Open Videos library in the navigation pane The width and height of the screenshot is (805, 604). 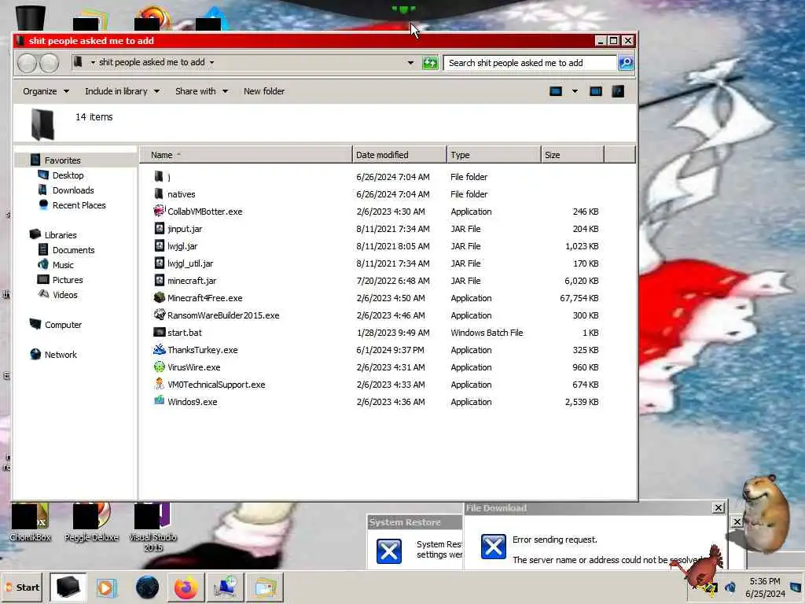click(64, 294)
